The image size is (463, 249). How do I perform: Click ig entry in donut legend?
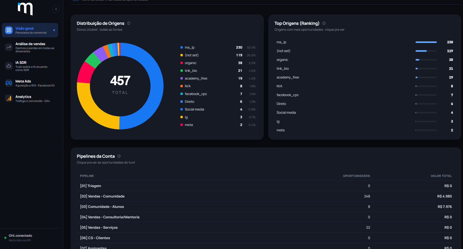point(218,117)
